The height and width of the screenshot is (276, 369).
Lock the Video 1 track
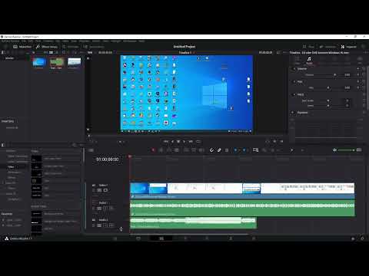click(94, 190)
